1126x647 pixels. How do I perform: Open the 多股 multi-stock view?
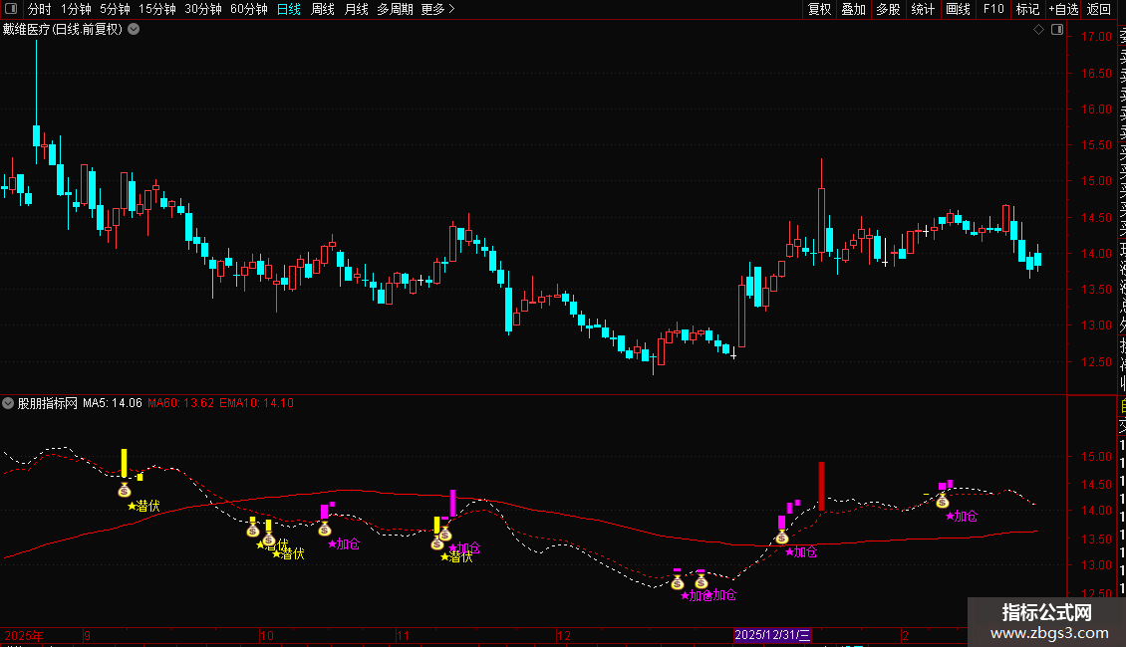point(888,9)
